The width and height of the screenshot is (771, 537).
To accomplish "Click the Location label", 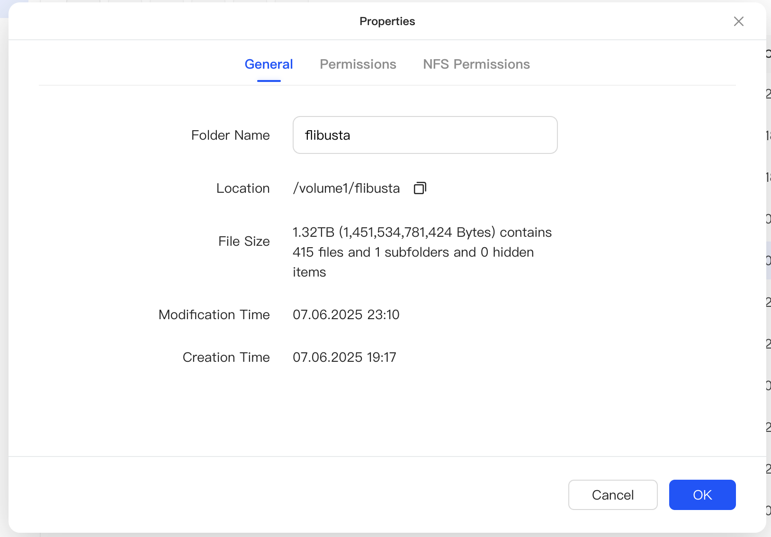I will (243, 188).
